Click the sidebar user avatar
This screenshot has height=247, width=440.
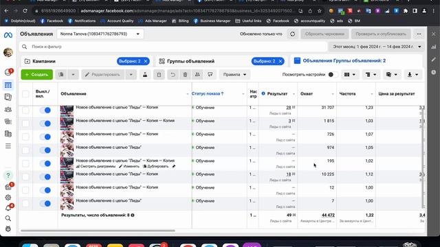(x=8, y=52)
